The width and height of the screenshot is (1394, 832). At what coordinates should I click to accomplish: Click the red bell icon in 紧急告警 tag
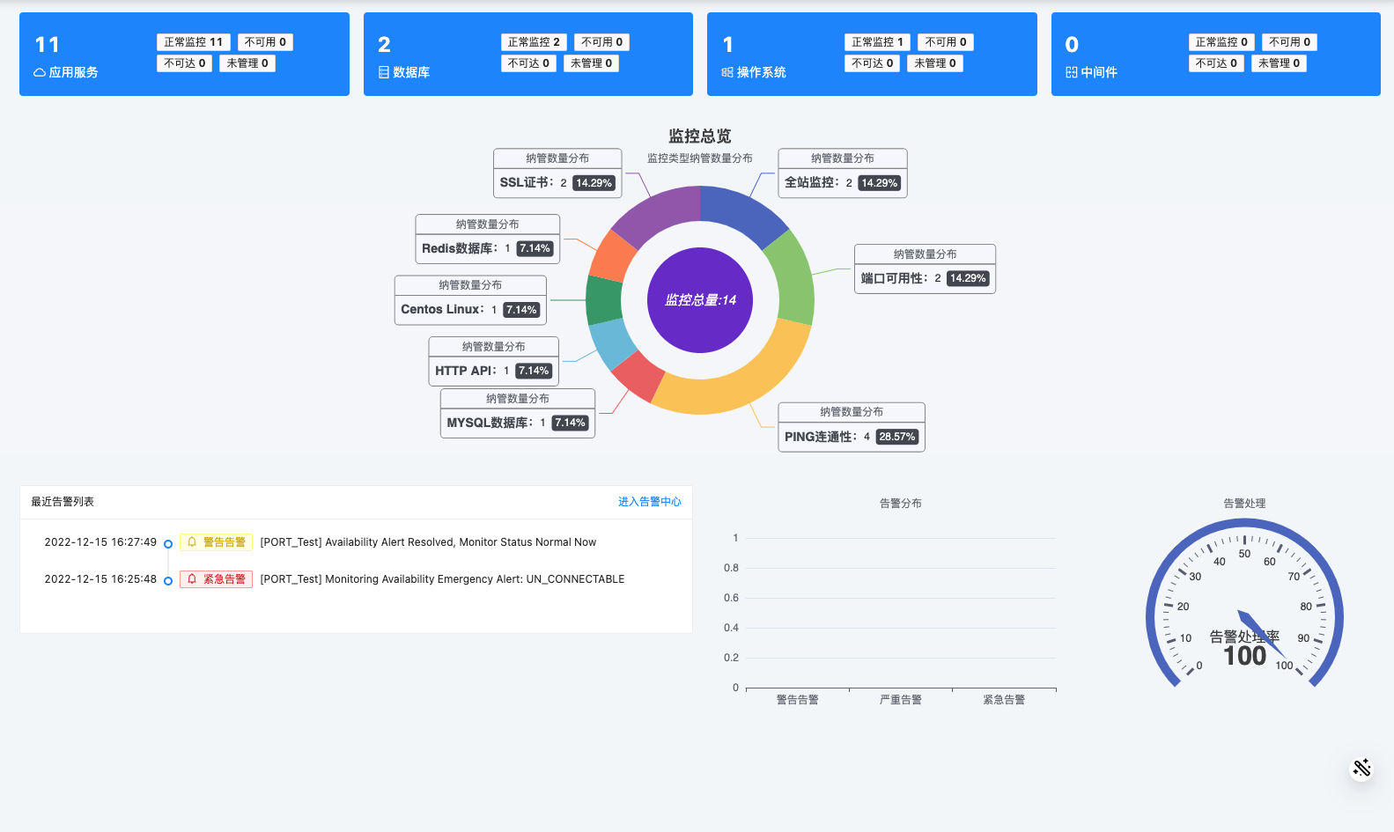pos(192,579)
